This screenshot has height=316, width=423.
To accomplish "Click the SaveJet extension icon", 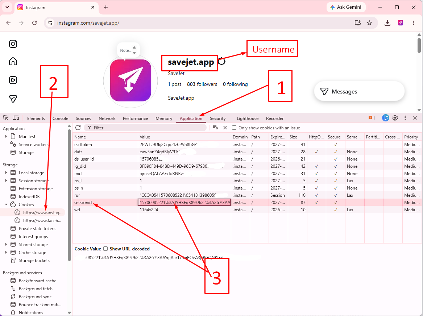I will click(401, 23).
